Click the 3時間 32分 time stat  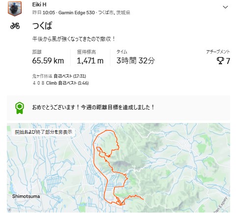point(135,61)
